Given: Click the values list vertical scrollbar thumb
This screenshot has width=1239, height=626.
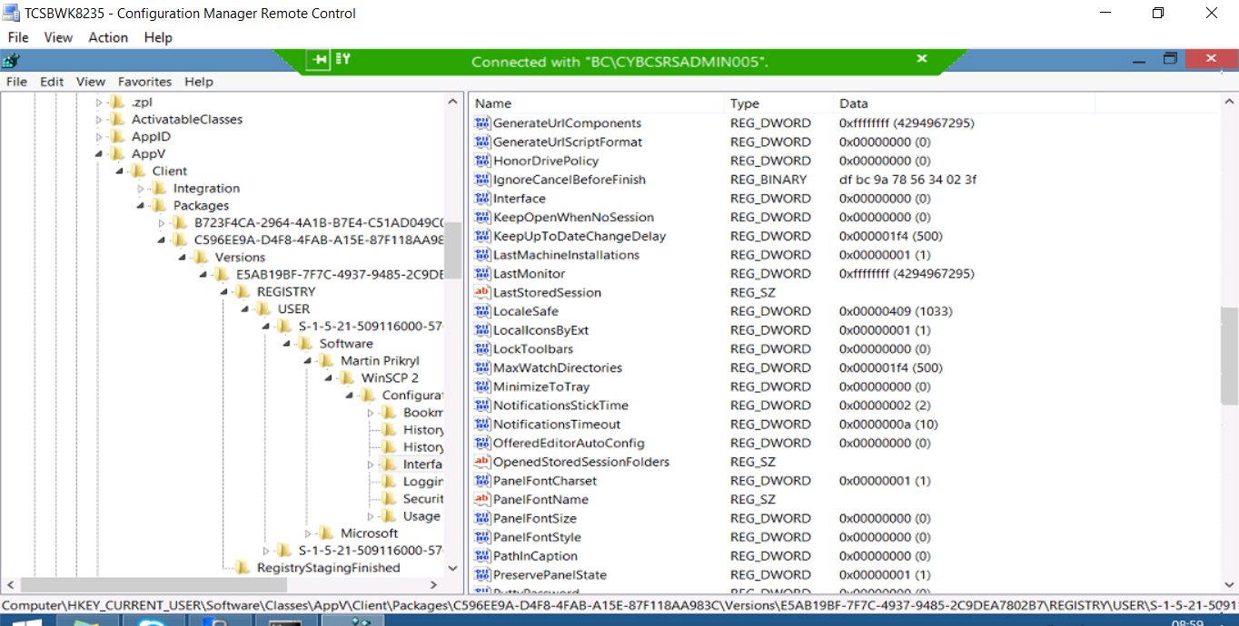Looking at the screenshot, I should tap(1229, 354).
